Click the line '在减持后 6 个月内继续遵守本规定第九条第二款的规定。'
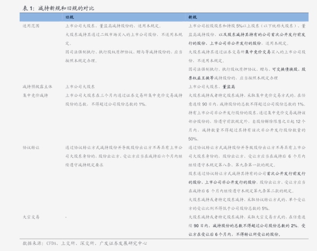317x251 pixels. pos(241,191)
